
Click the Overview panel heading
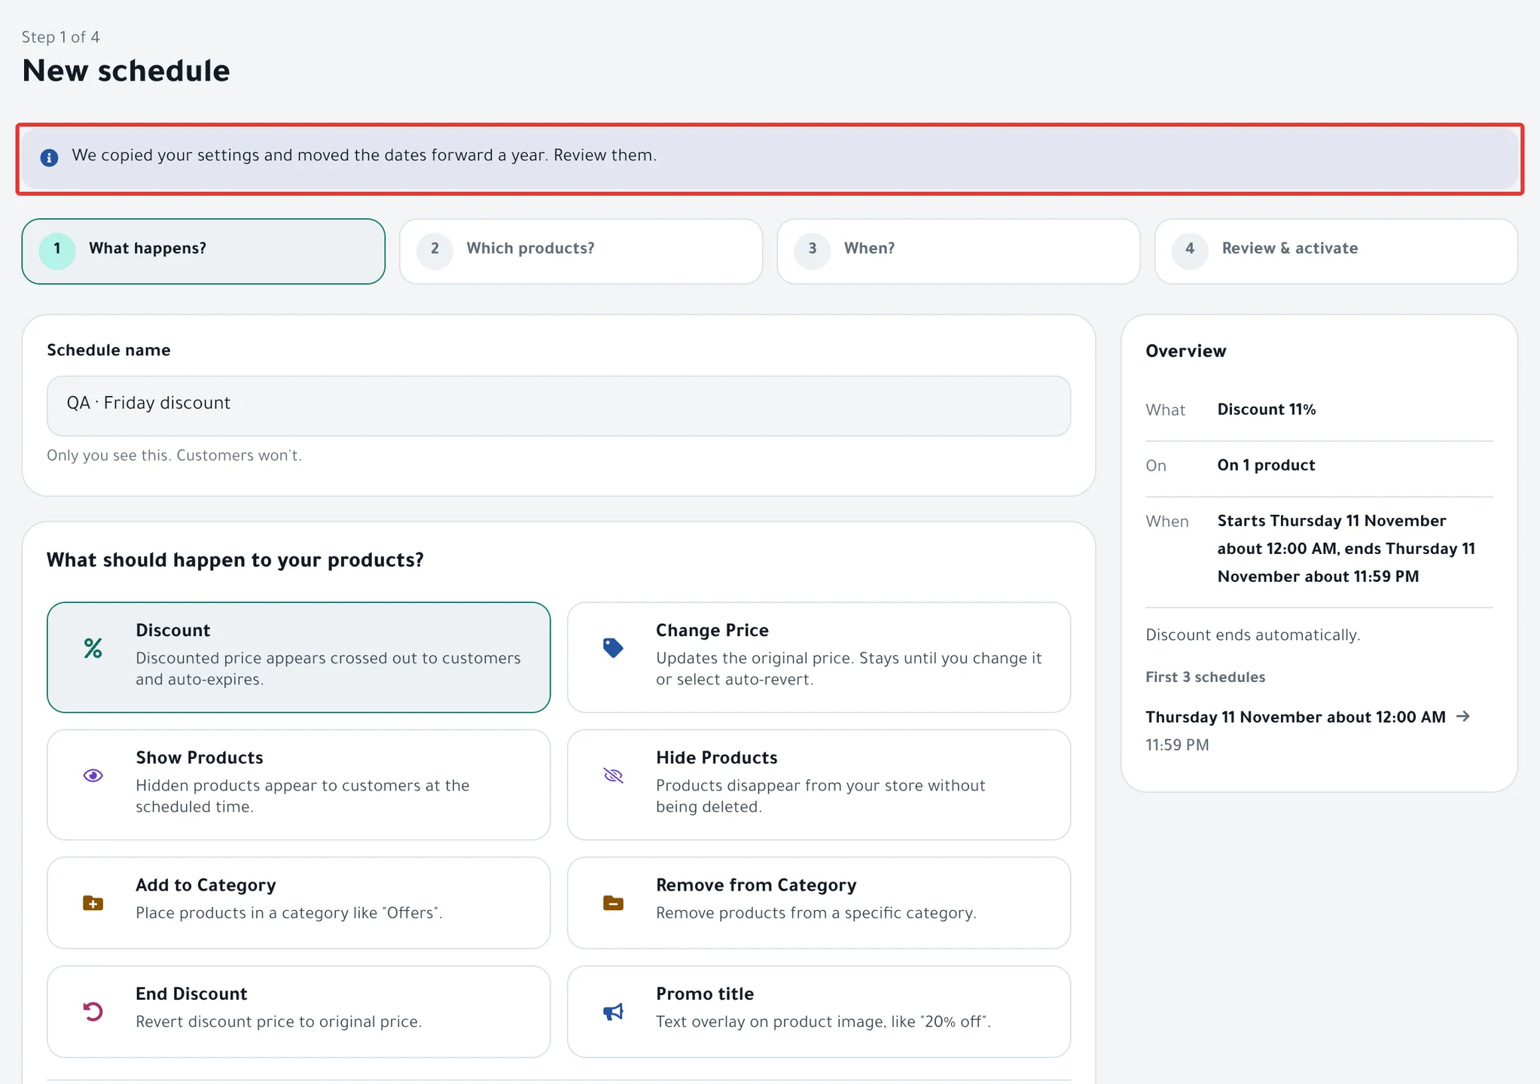(x=1185, y=351)
